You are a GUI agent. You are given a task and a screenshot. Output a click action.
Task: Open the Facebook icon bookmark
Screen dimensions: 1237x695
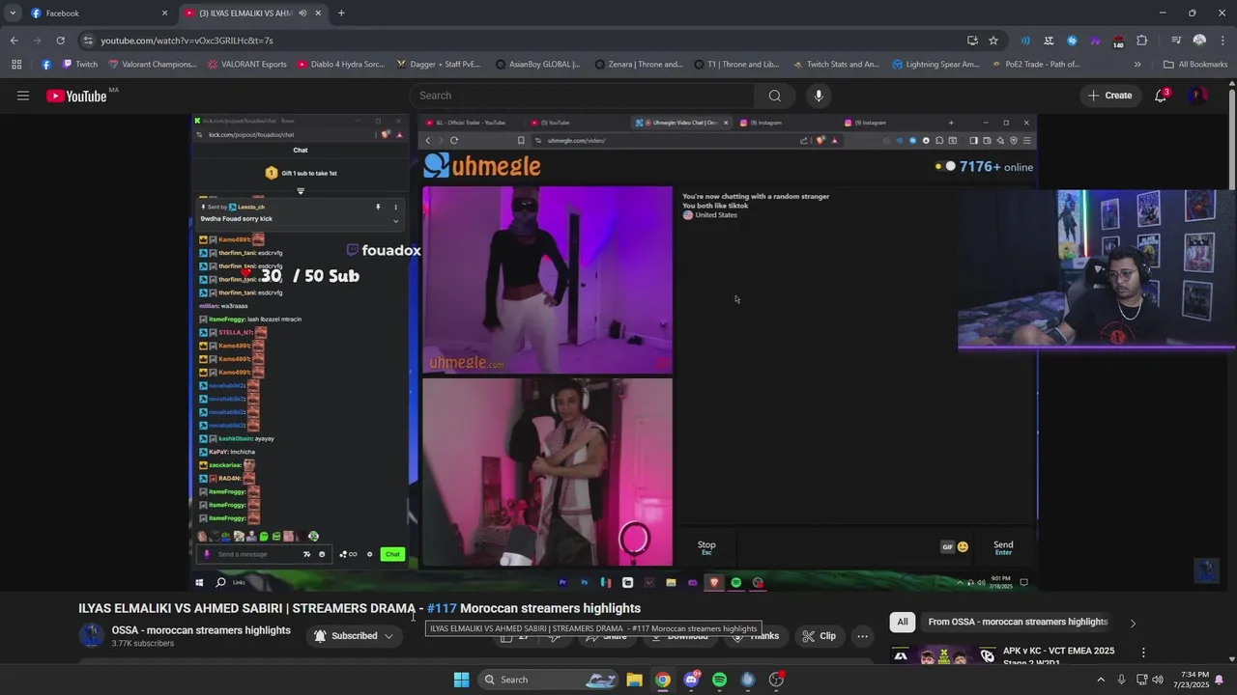[46, 65]
